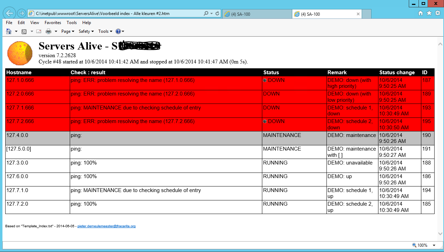Click the browser Forward arrow button

point(22,14)
